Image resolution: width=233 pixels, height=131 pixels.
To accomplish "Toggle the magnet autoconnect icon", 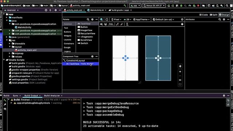I will 106,24.
